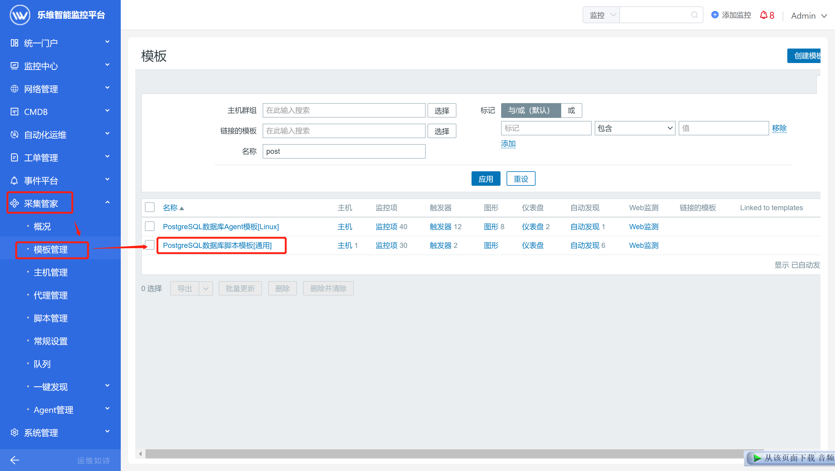Image resolution: width=835 pixels, height=471 pixels.
Task: Collapse the 采集管家 menu chevron
Action: [107, 202]
